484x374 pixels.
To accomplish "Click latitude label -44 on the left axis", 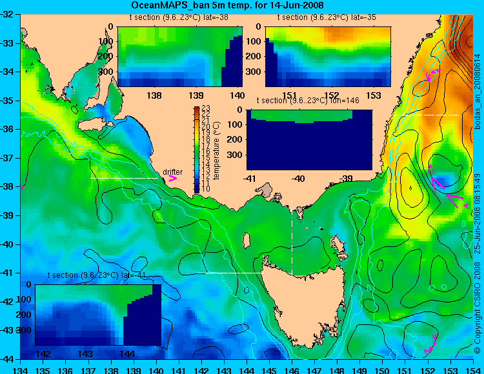I will point(7,359).
